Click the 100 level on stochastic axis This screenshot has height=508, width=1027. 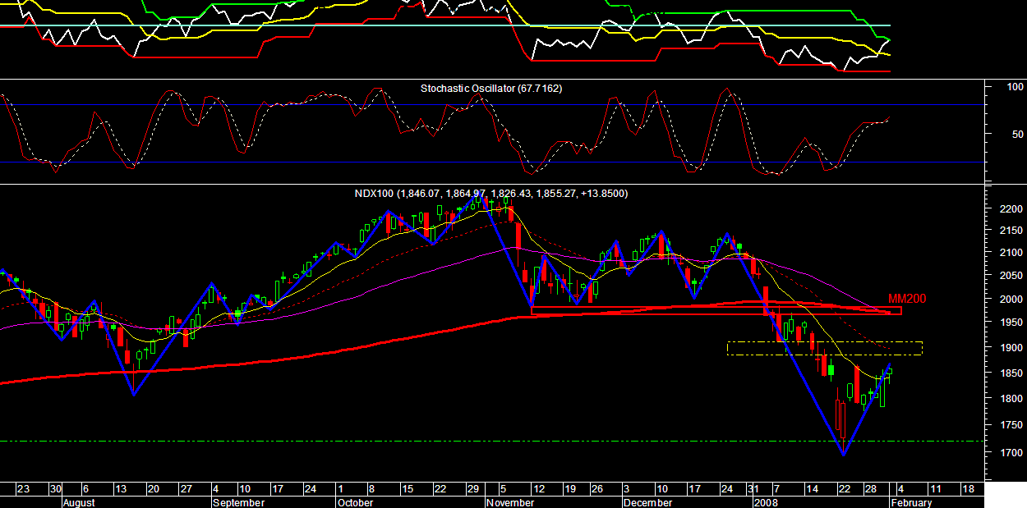1014,86
